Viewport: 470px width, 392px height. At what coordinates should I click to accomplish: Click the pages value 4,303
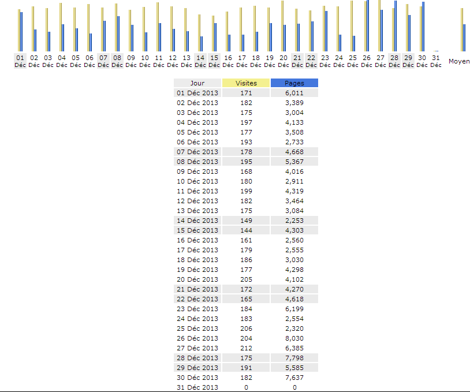point(294,230)
